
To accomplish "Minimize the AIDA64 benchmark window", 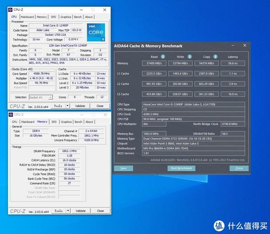I will [x=233, y=45].
